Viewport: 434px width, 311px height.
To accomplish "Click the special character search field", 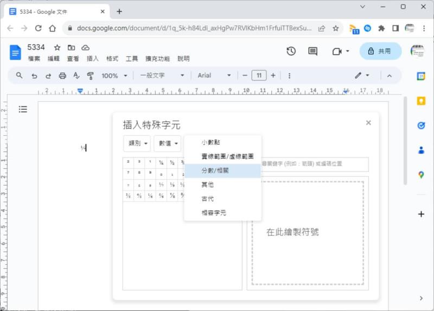I will point(315,164).
